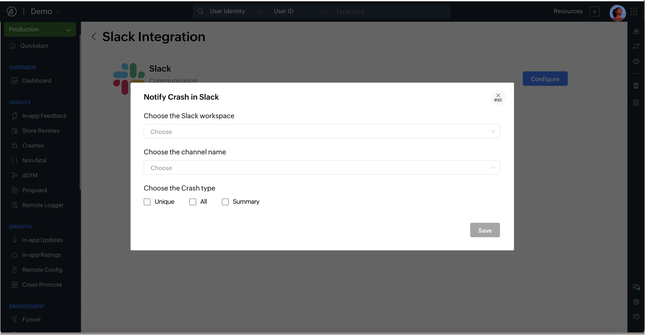Enable the All crash type option

(193, 202)
